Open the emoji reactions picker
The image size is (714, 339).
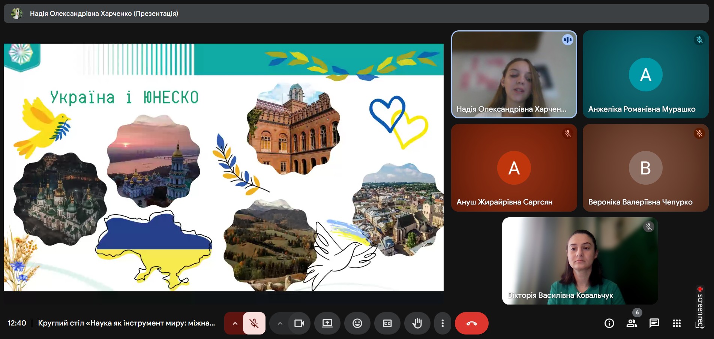(357, 323)
